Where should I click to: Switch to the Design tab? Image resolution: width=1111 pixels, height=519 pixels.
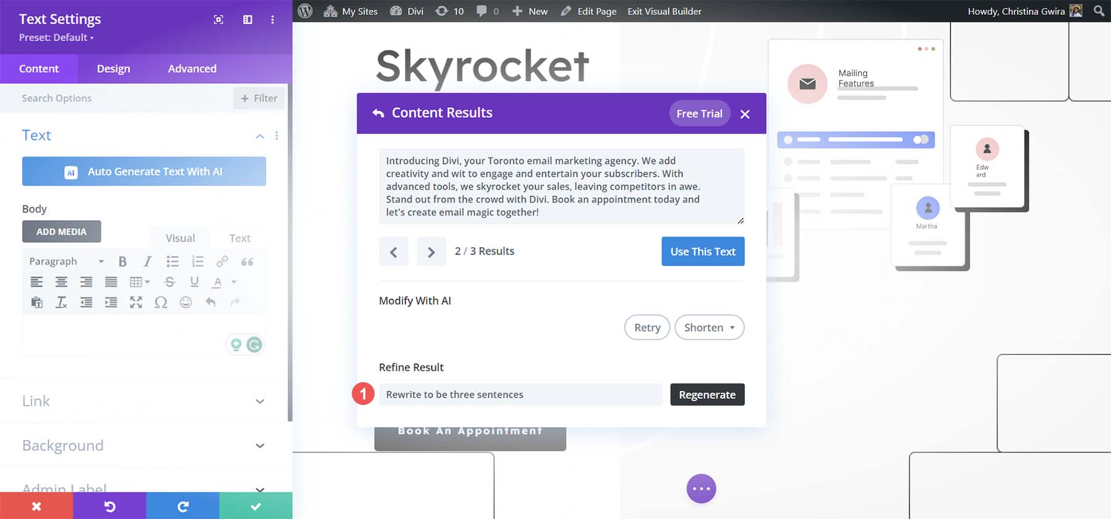[x=114, y=68]
